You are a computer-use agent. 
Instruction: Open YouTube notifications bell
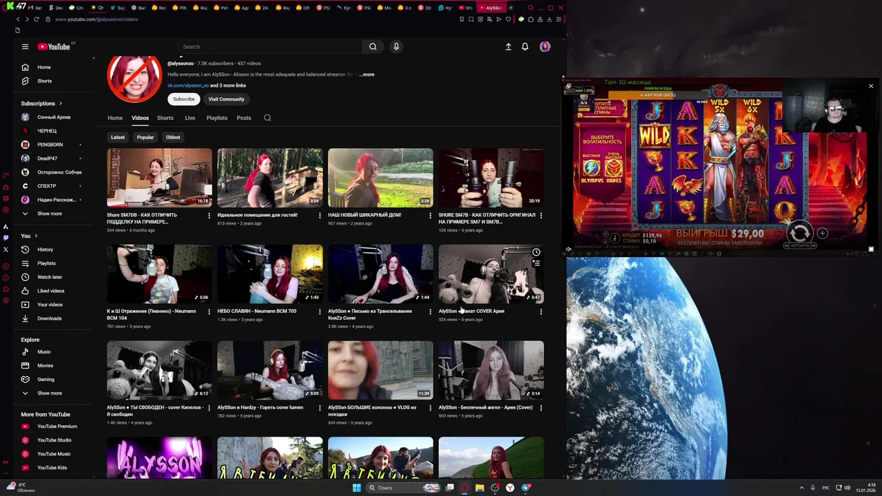pyautogui.click(x=525, y=47)
